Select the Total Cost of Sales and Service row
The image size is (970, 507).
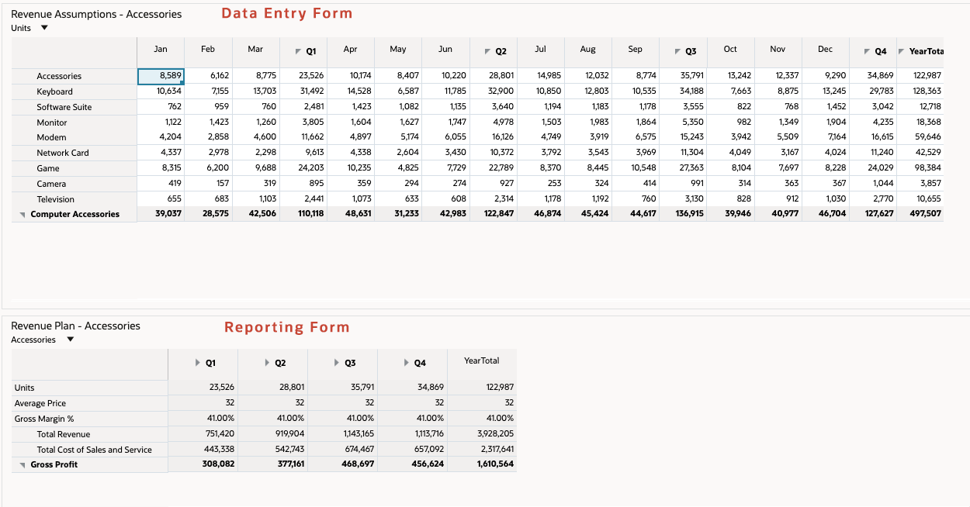[89, 450]
